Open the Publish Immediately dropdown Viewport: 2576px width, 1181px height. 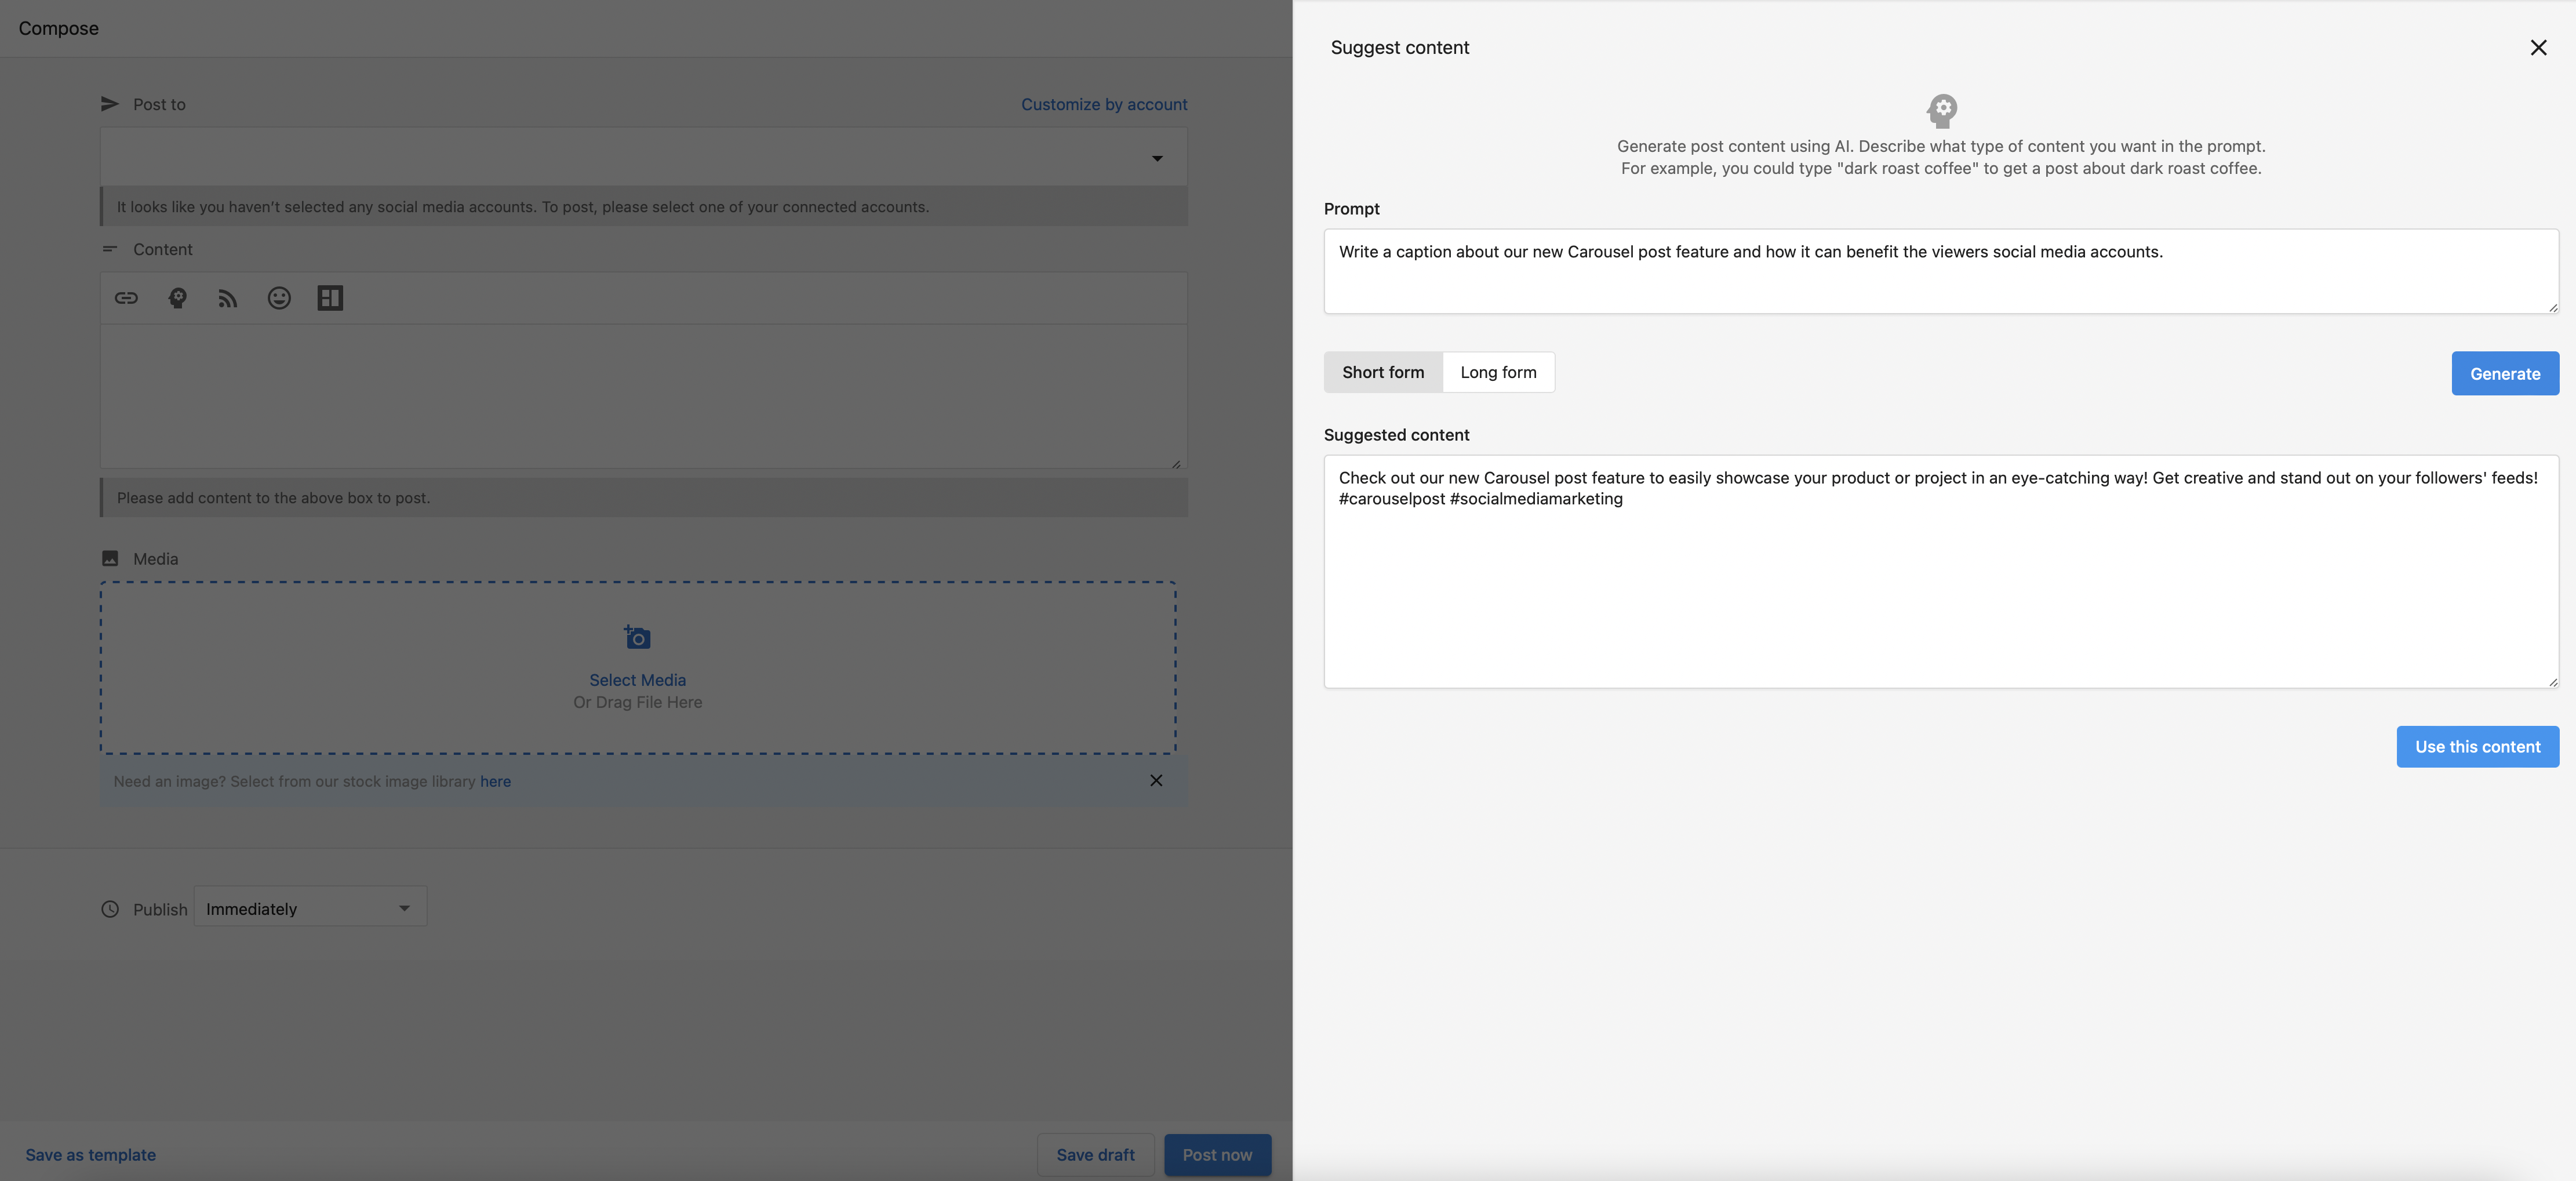point(310,908)
